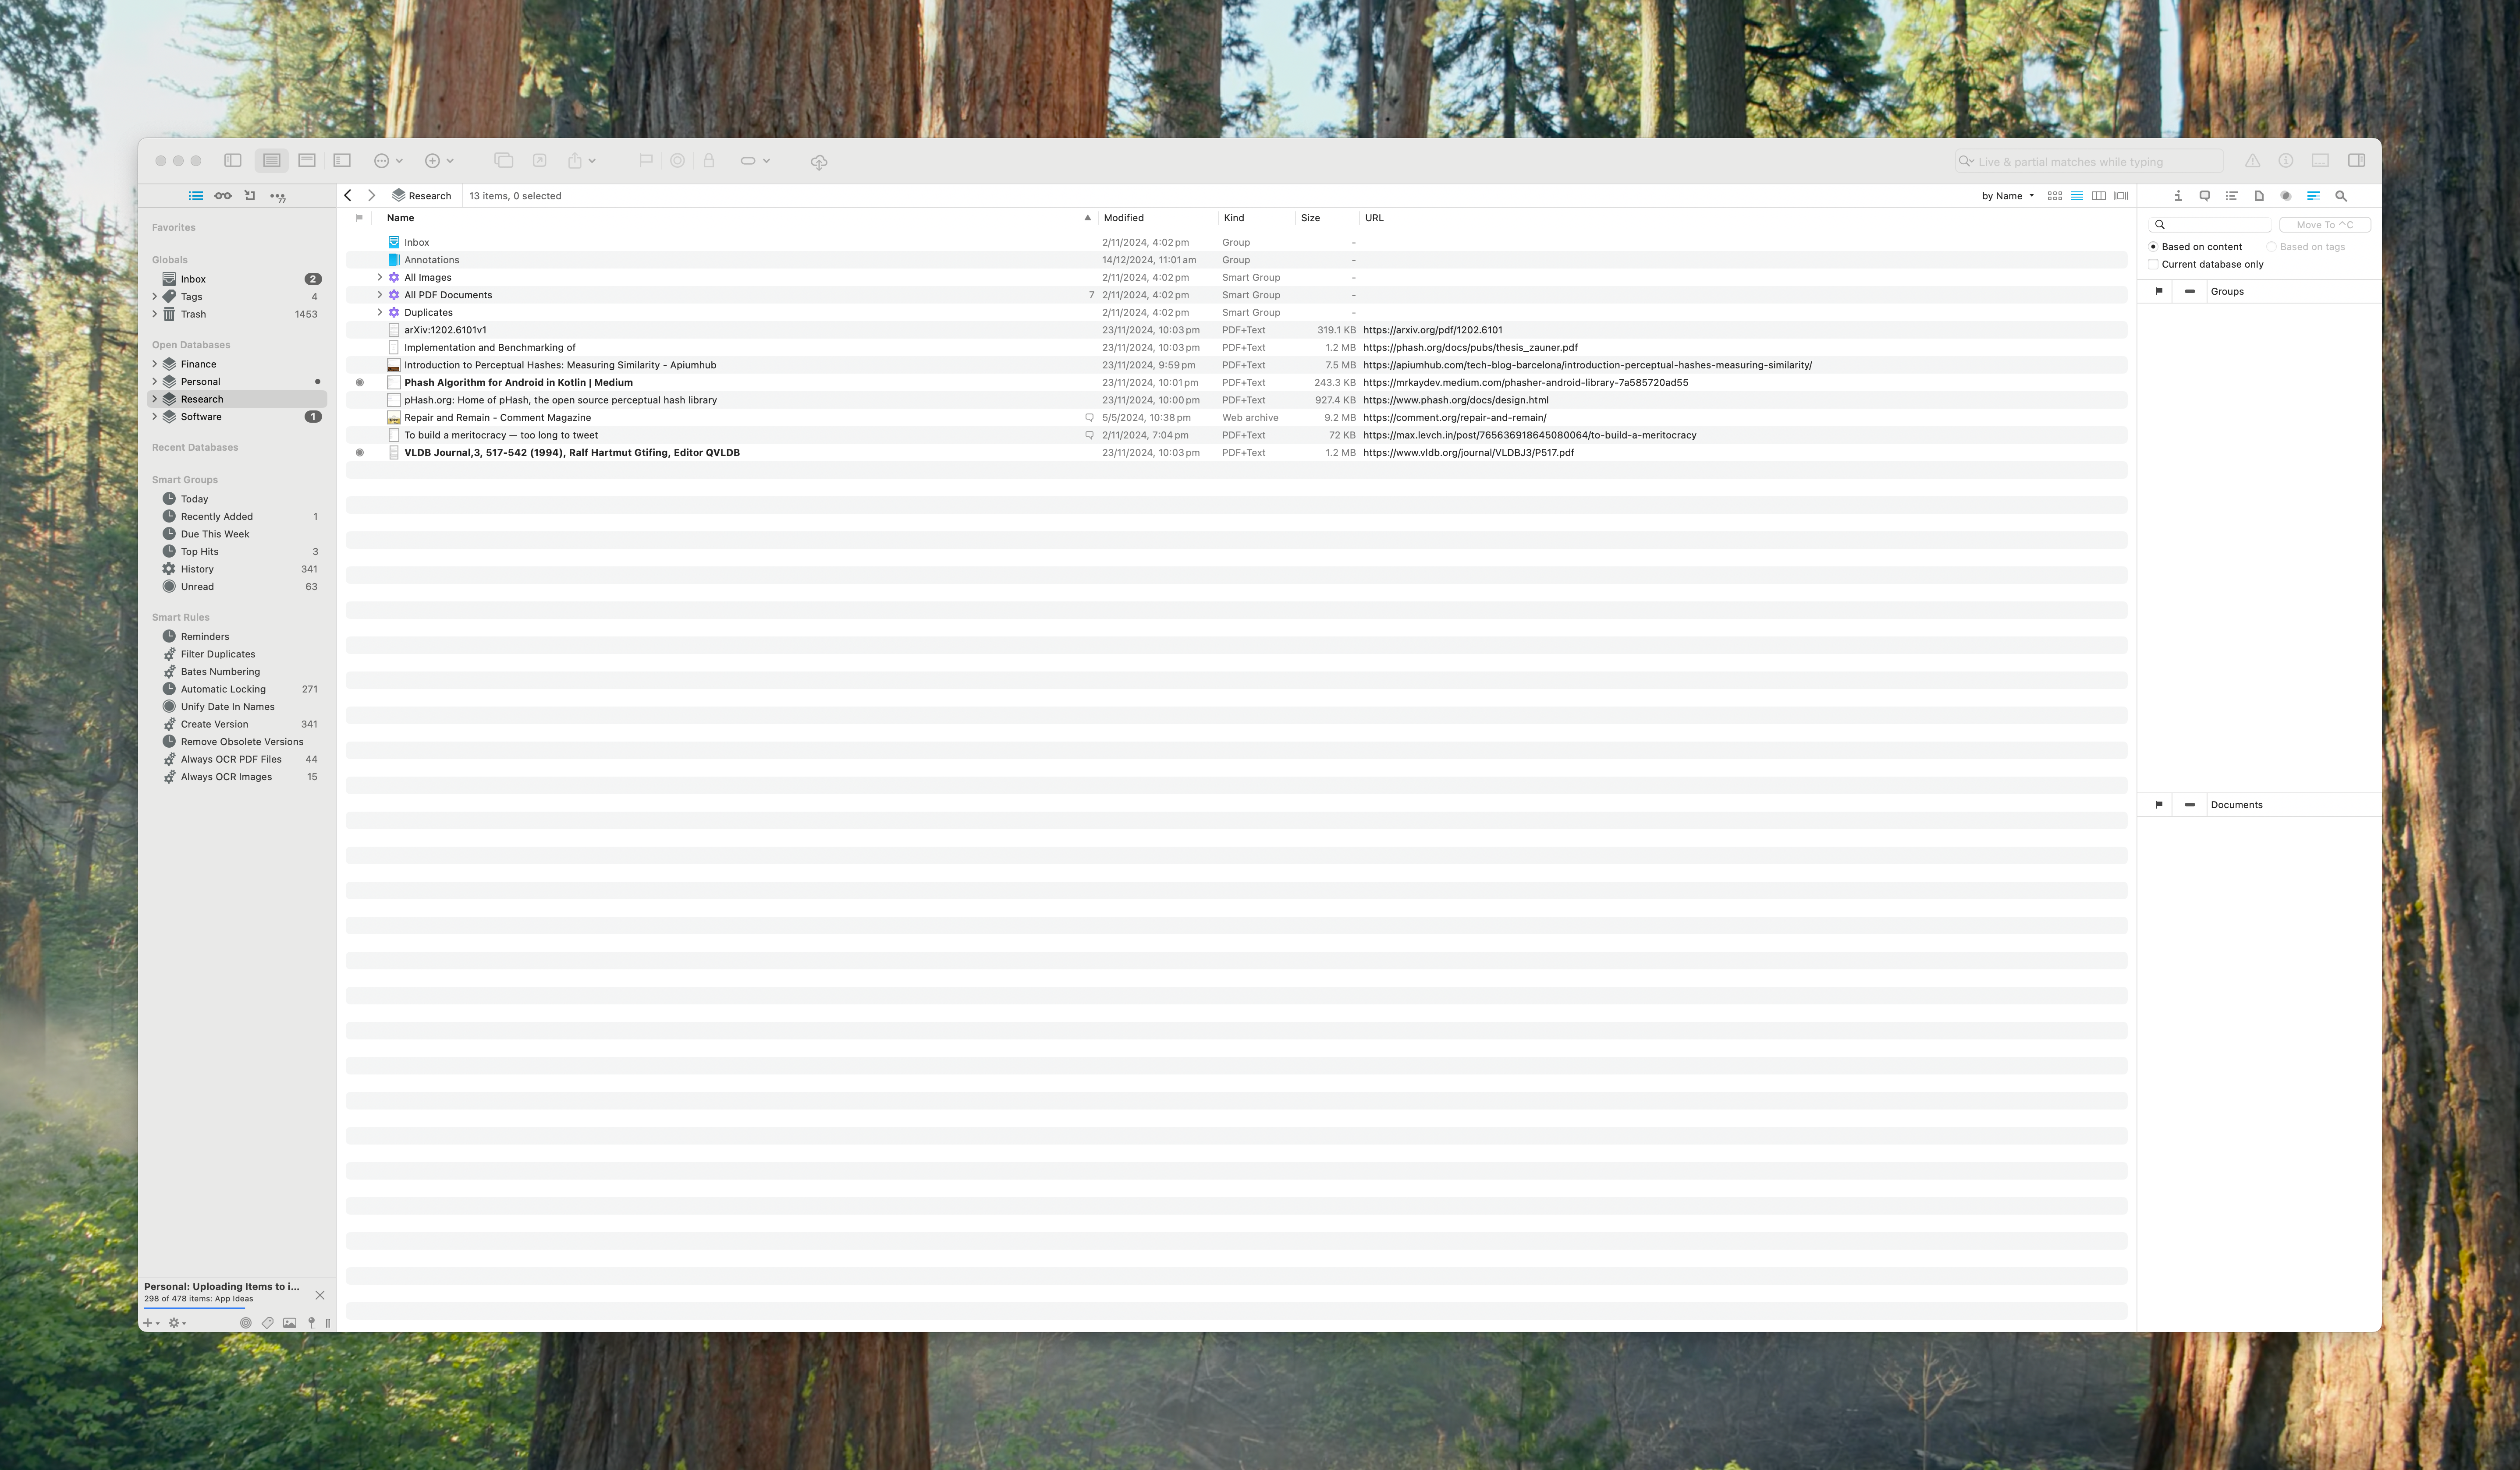The width and height of the screenshot is (2520, 1470).
Task: Switch the item list to icon grid view
Action: [2055, 196]
